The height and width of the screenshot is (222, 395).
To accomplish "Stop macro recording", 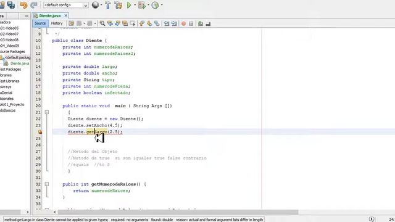I will pos(191,23).
